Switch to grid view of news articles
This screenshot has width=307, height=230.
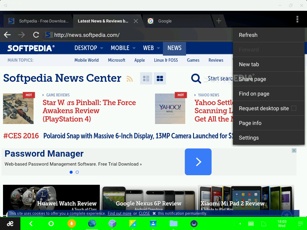[160, 78]
